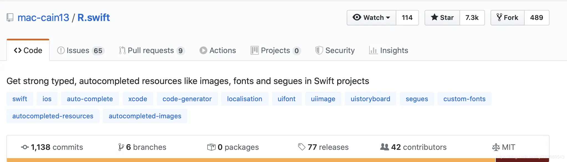The height and width of the screenshot is (162, 567).
Task: Click the repository description text
Action: (x=188, y=81)
